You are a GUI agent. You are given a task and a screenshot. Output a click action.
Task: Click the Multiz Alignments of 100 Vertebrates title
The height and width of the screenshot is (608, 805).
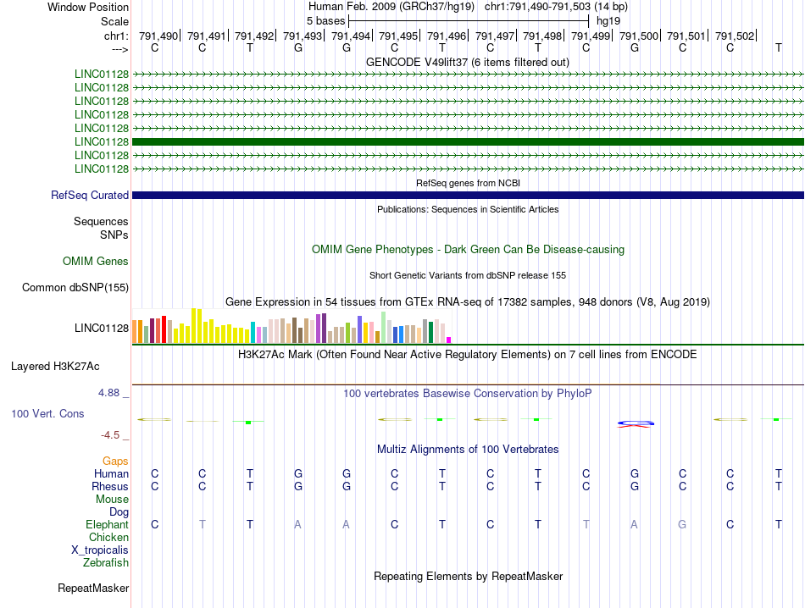[467, 449]
